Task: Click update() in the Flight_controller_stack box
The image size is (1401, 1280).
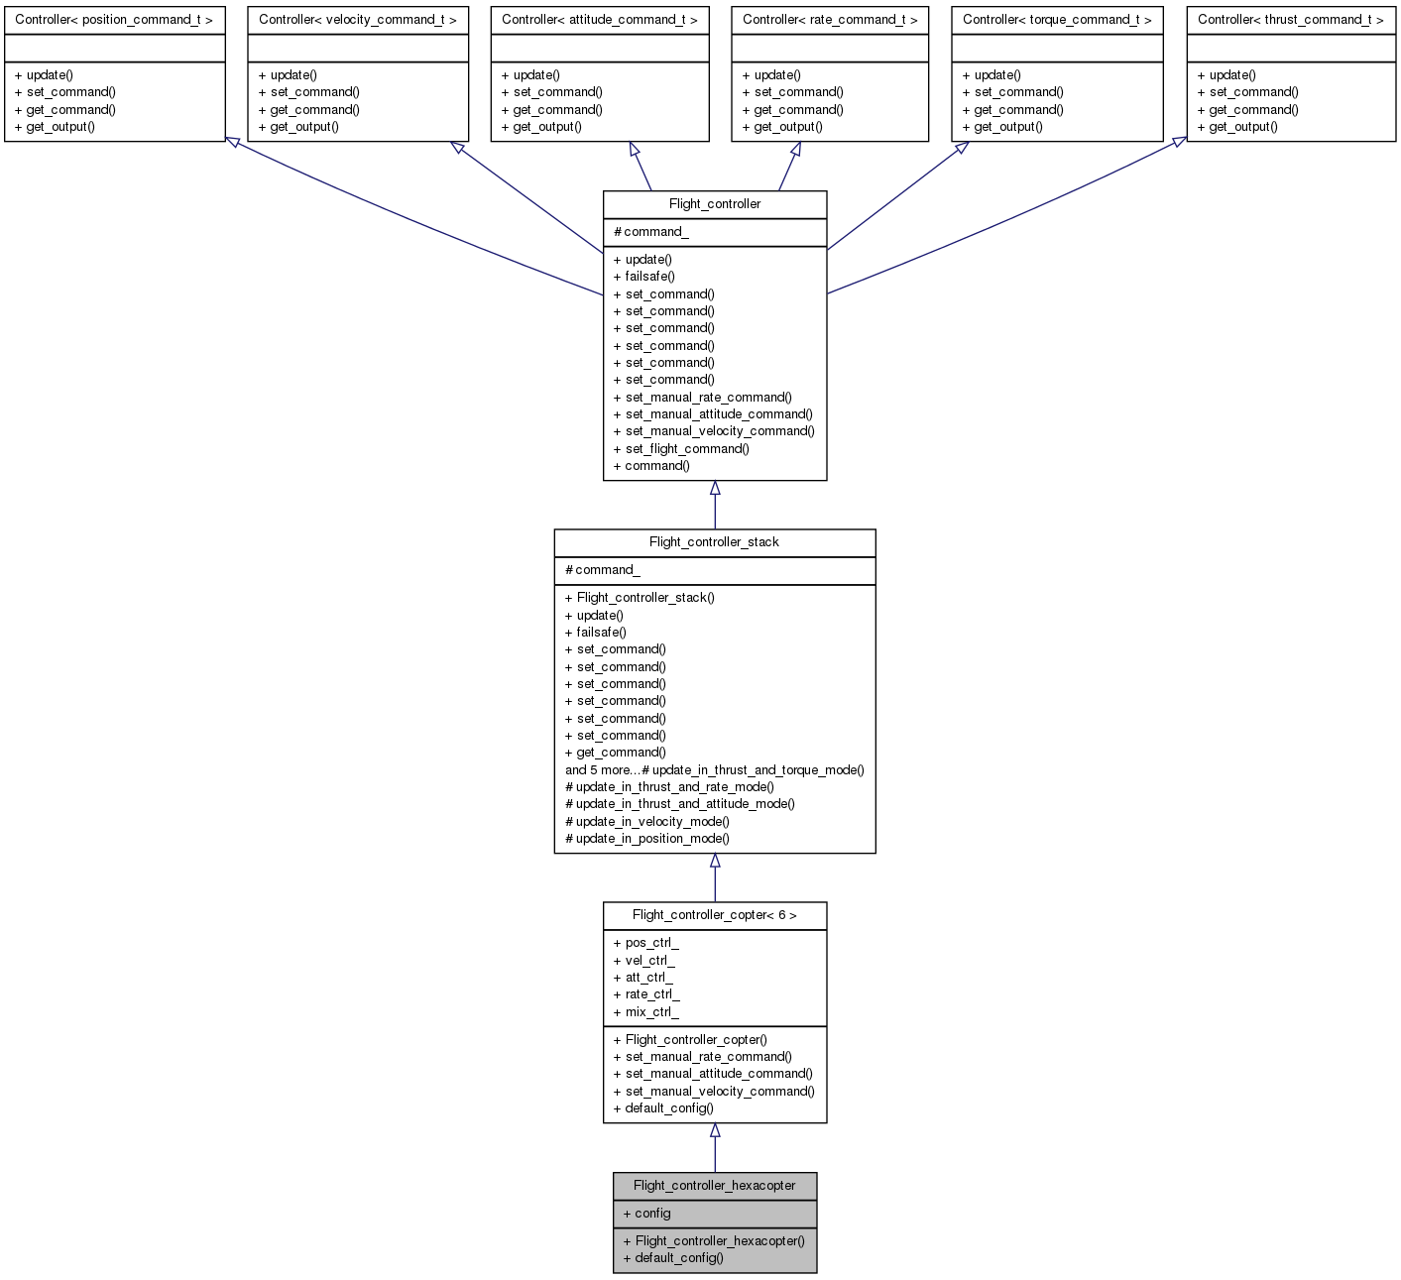Action: 594,616
